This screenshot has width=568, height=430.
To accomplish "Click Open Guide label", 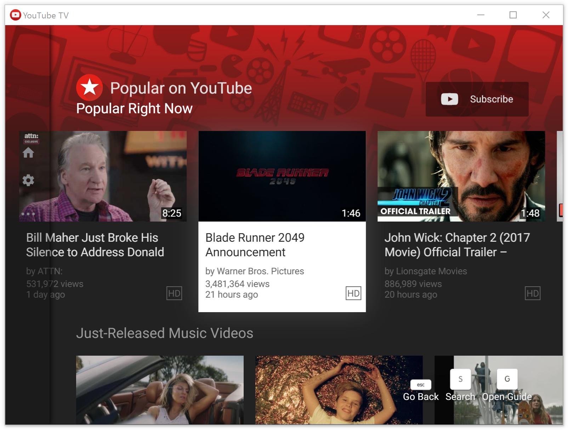I will 507,397.
